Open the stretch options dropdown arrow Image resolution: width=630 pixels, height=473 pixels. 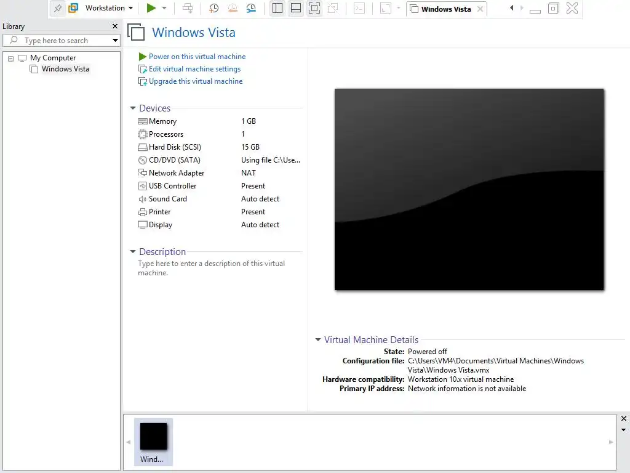point(399,8)
